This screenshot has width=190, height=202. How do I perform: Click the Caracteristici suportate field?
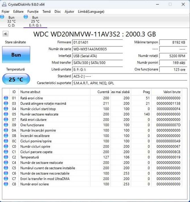point(130,83)
